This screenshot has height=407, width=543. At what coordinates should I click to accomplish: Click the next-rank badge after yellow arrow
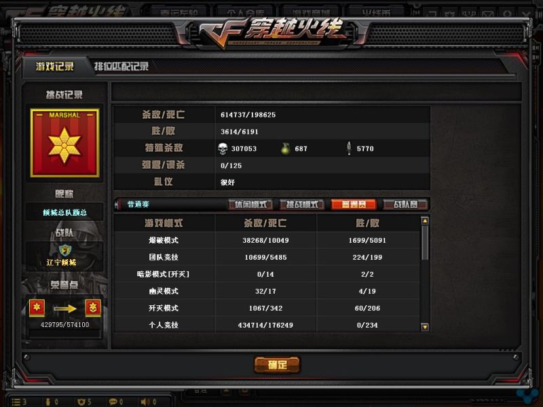93,308
